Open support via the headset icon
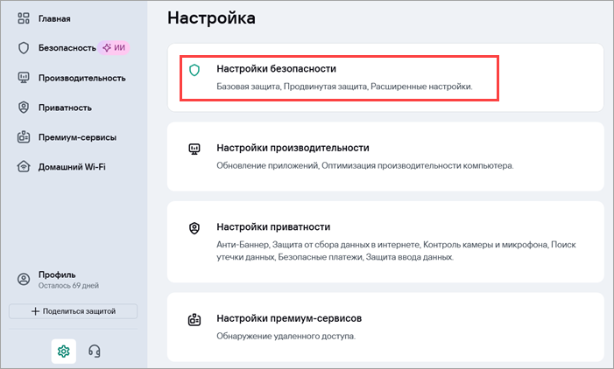Viewport: 614px width, 369px height. [95, 351]
